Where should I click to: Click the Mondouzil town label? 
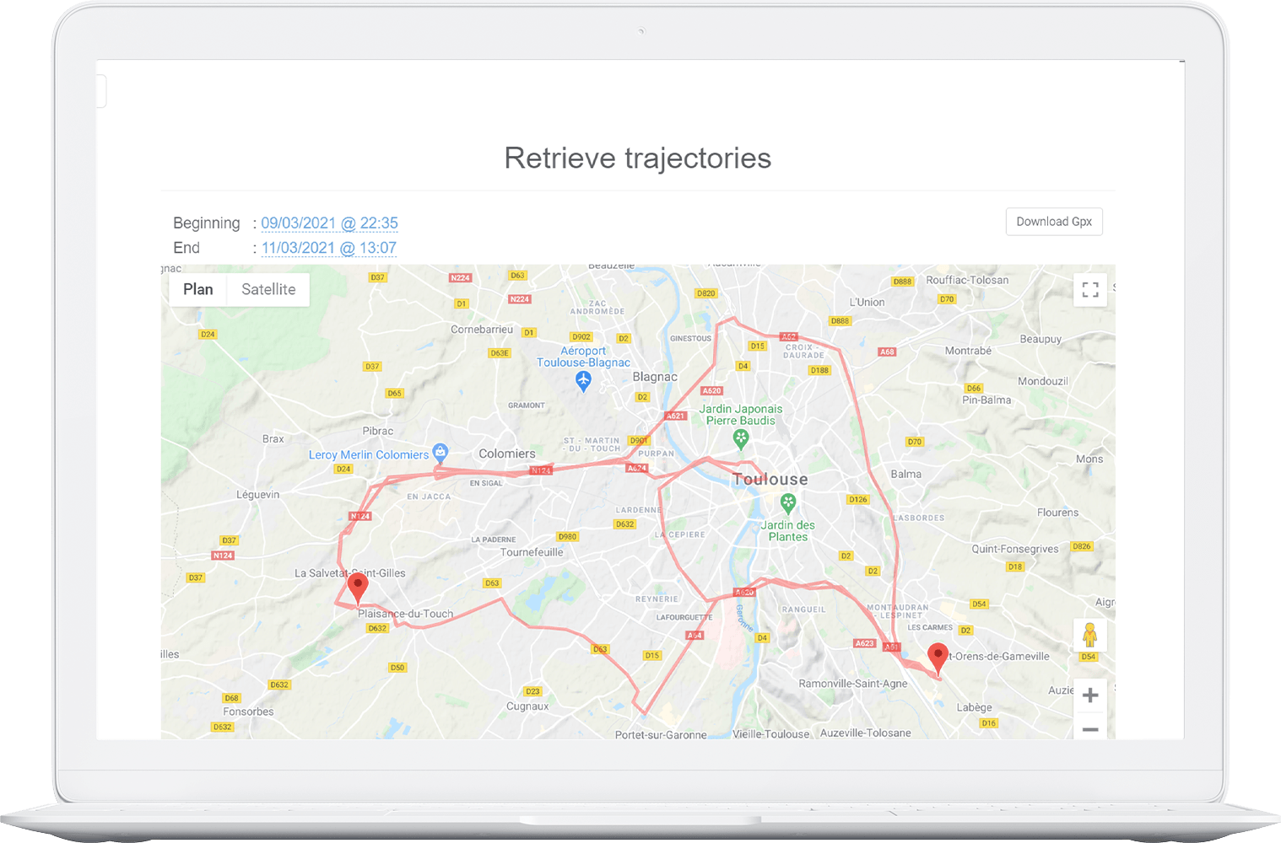pos(1043,381)
